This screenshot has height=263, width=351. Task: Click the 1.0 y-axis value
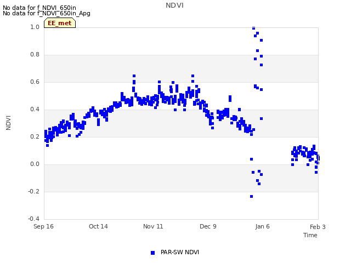tap(35, 27)
